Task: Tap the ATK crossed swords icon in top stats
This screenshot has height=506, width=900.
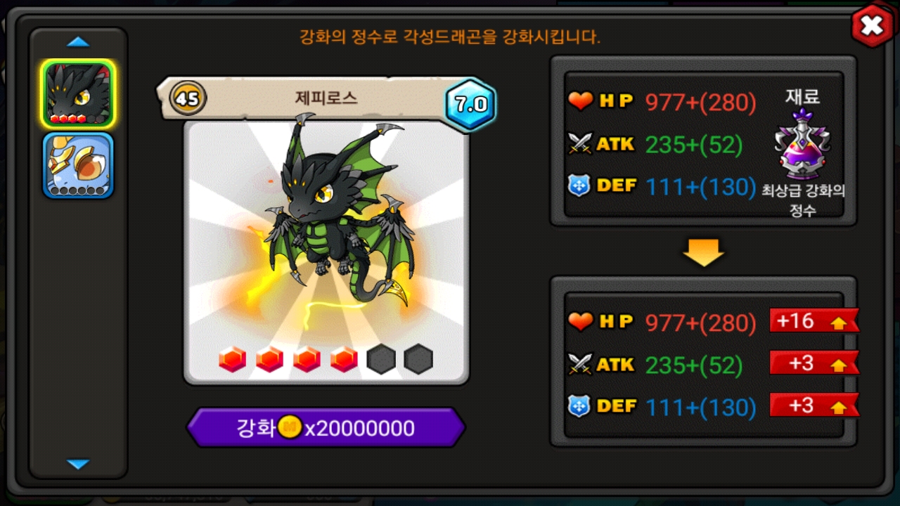Action: [x=581, y=144]
